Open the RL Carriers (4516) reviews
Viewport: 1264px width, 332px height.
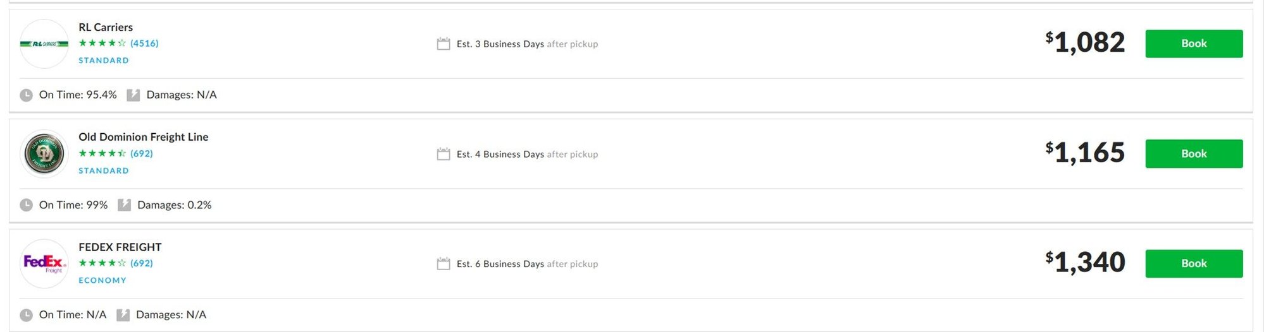[x=144, y=44]
